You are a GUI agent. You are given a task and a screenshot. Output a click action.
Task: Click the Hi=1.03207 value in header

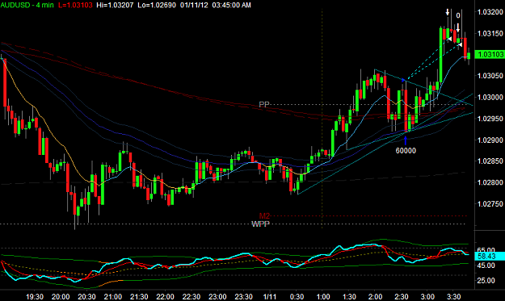115,5
